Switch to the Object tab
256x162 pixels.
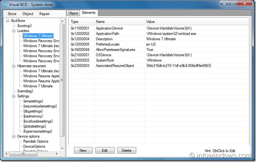tap(73, 13)
